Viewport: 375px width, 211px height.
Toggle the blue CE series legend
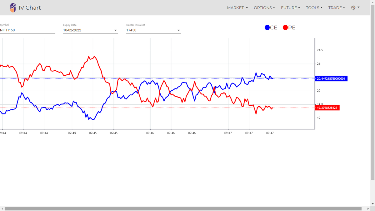(x=271, y=28)
